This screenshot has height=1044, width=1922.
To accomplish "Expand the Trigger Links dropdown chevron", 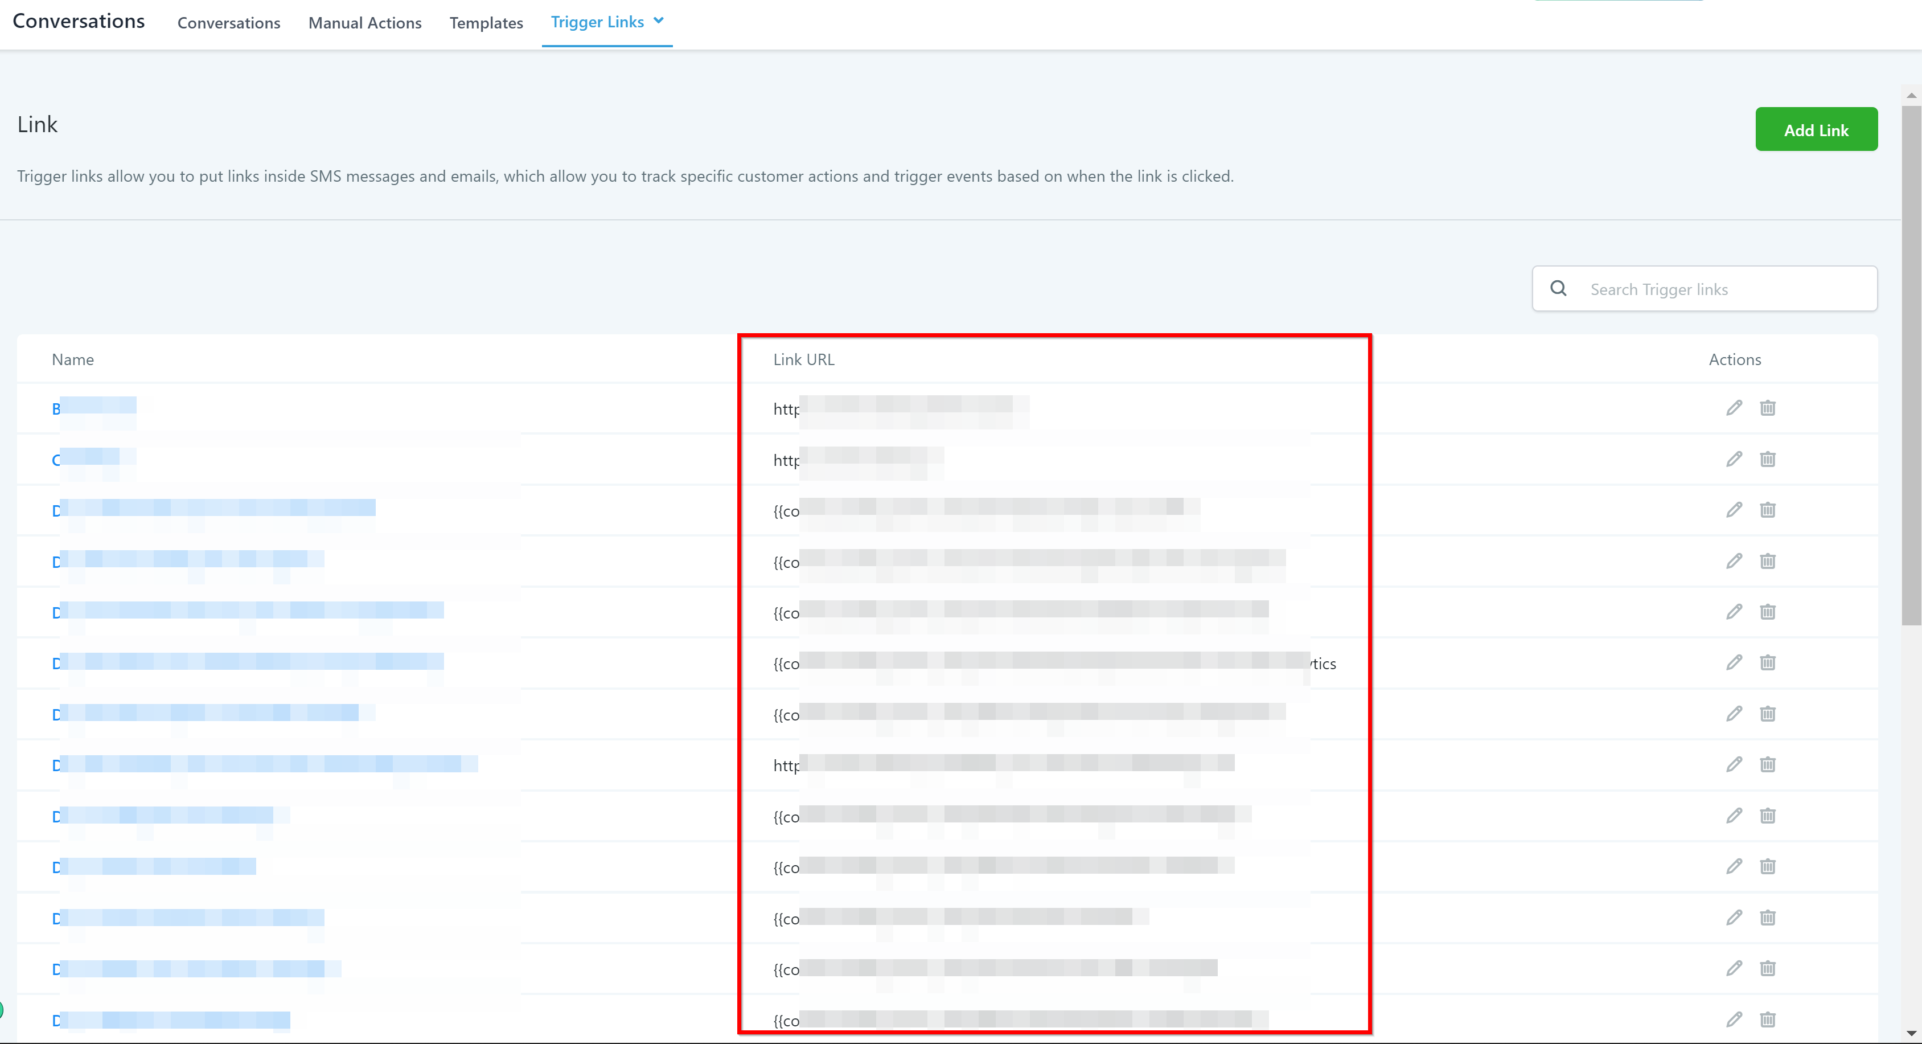I will click(x=659, y=21).
